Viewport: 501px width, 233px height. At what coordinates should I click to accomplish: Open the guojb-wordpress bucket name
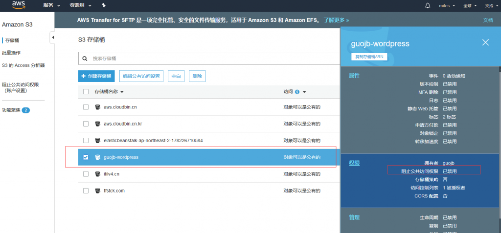tap(121, 157)
